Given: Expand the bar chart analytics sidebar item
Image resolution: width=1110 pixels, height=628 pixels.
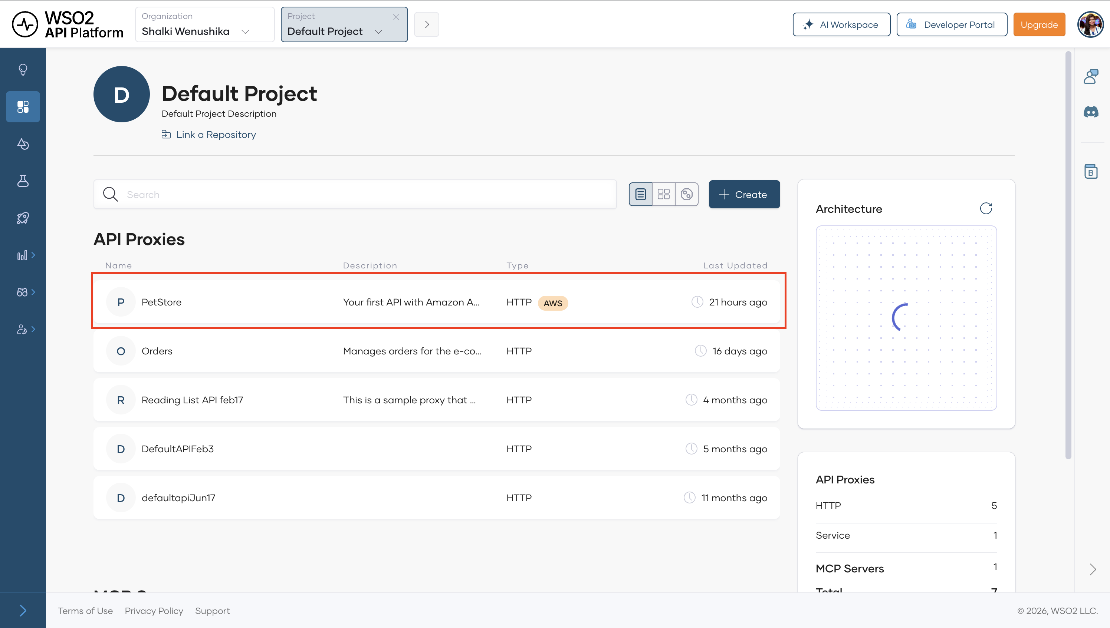Looking at the screenshot, I should click(x=26, y=255).
